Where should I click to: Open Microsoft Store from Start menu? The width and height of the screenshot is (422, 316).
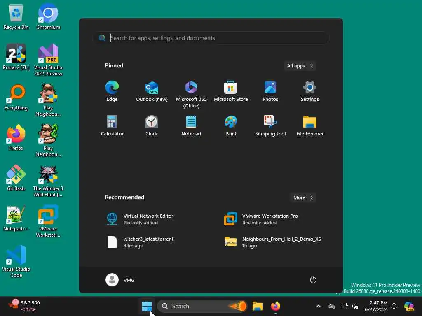click(231, 91)
